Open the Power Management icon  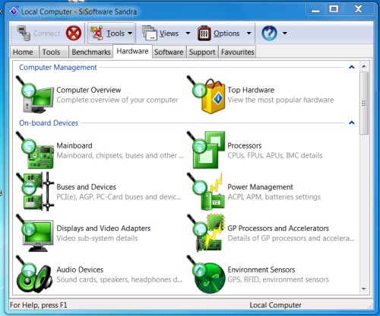pos(206,192)
